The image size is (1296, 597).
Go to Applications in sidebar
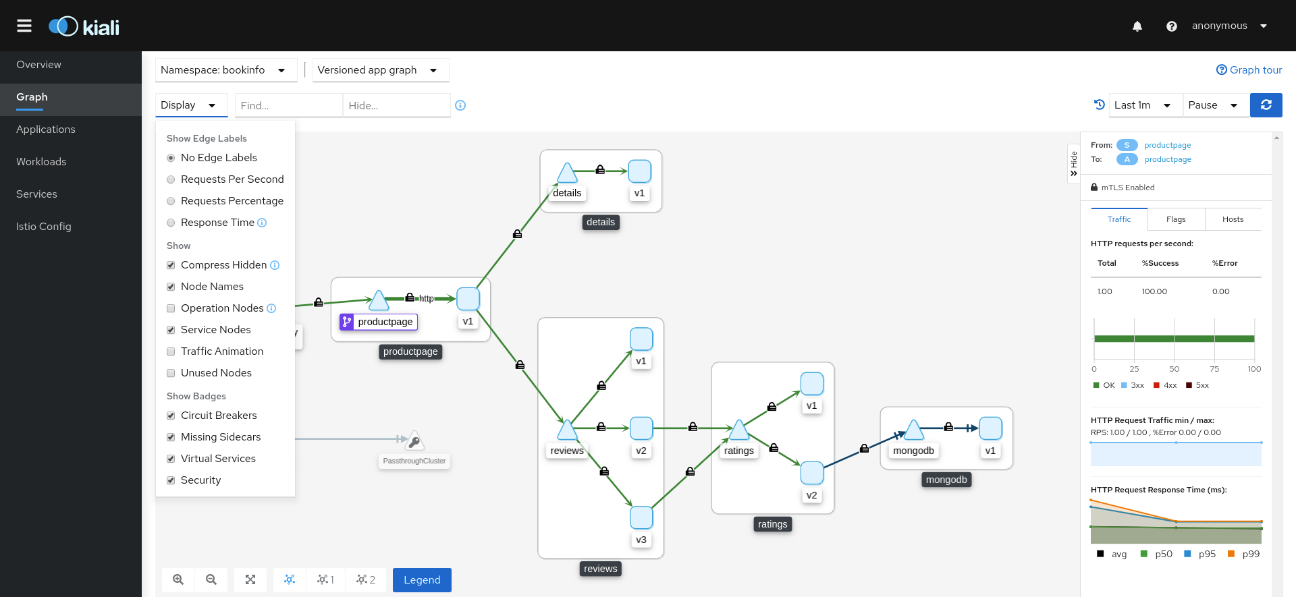71,130
